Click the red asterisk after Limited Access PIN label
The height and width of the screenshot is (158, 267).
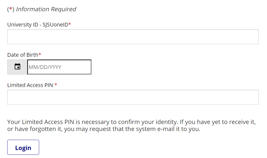tap(56, 85)
